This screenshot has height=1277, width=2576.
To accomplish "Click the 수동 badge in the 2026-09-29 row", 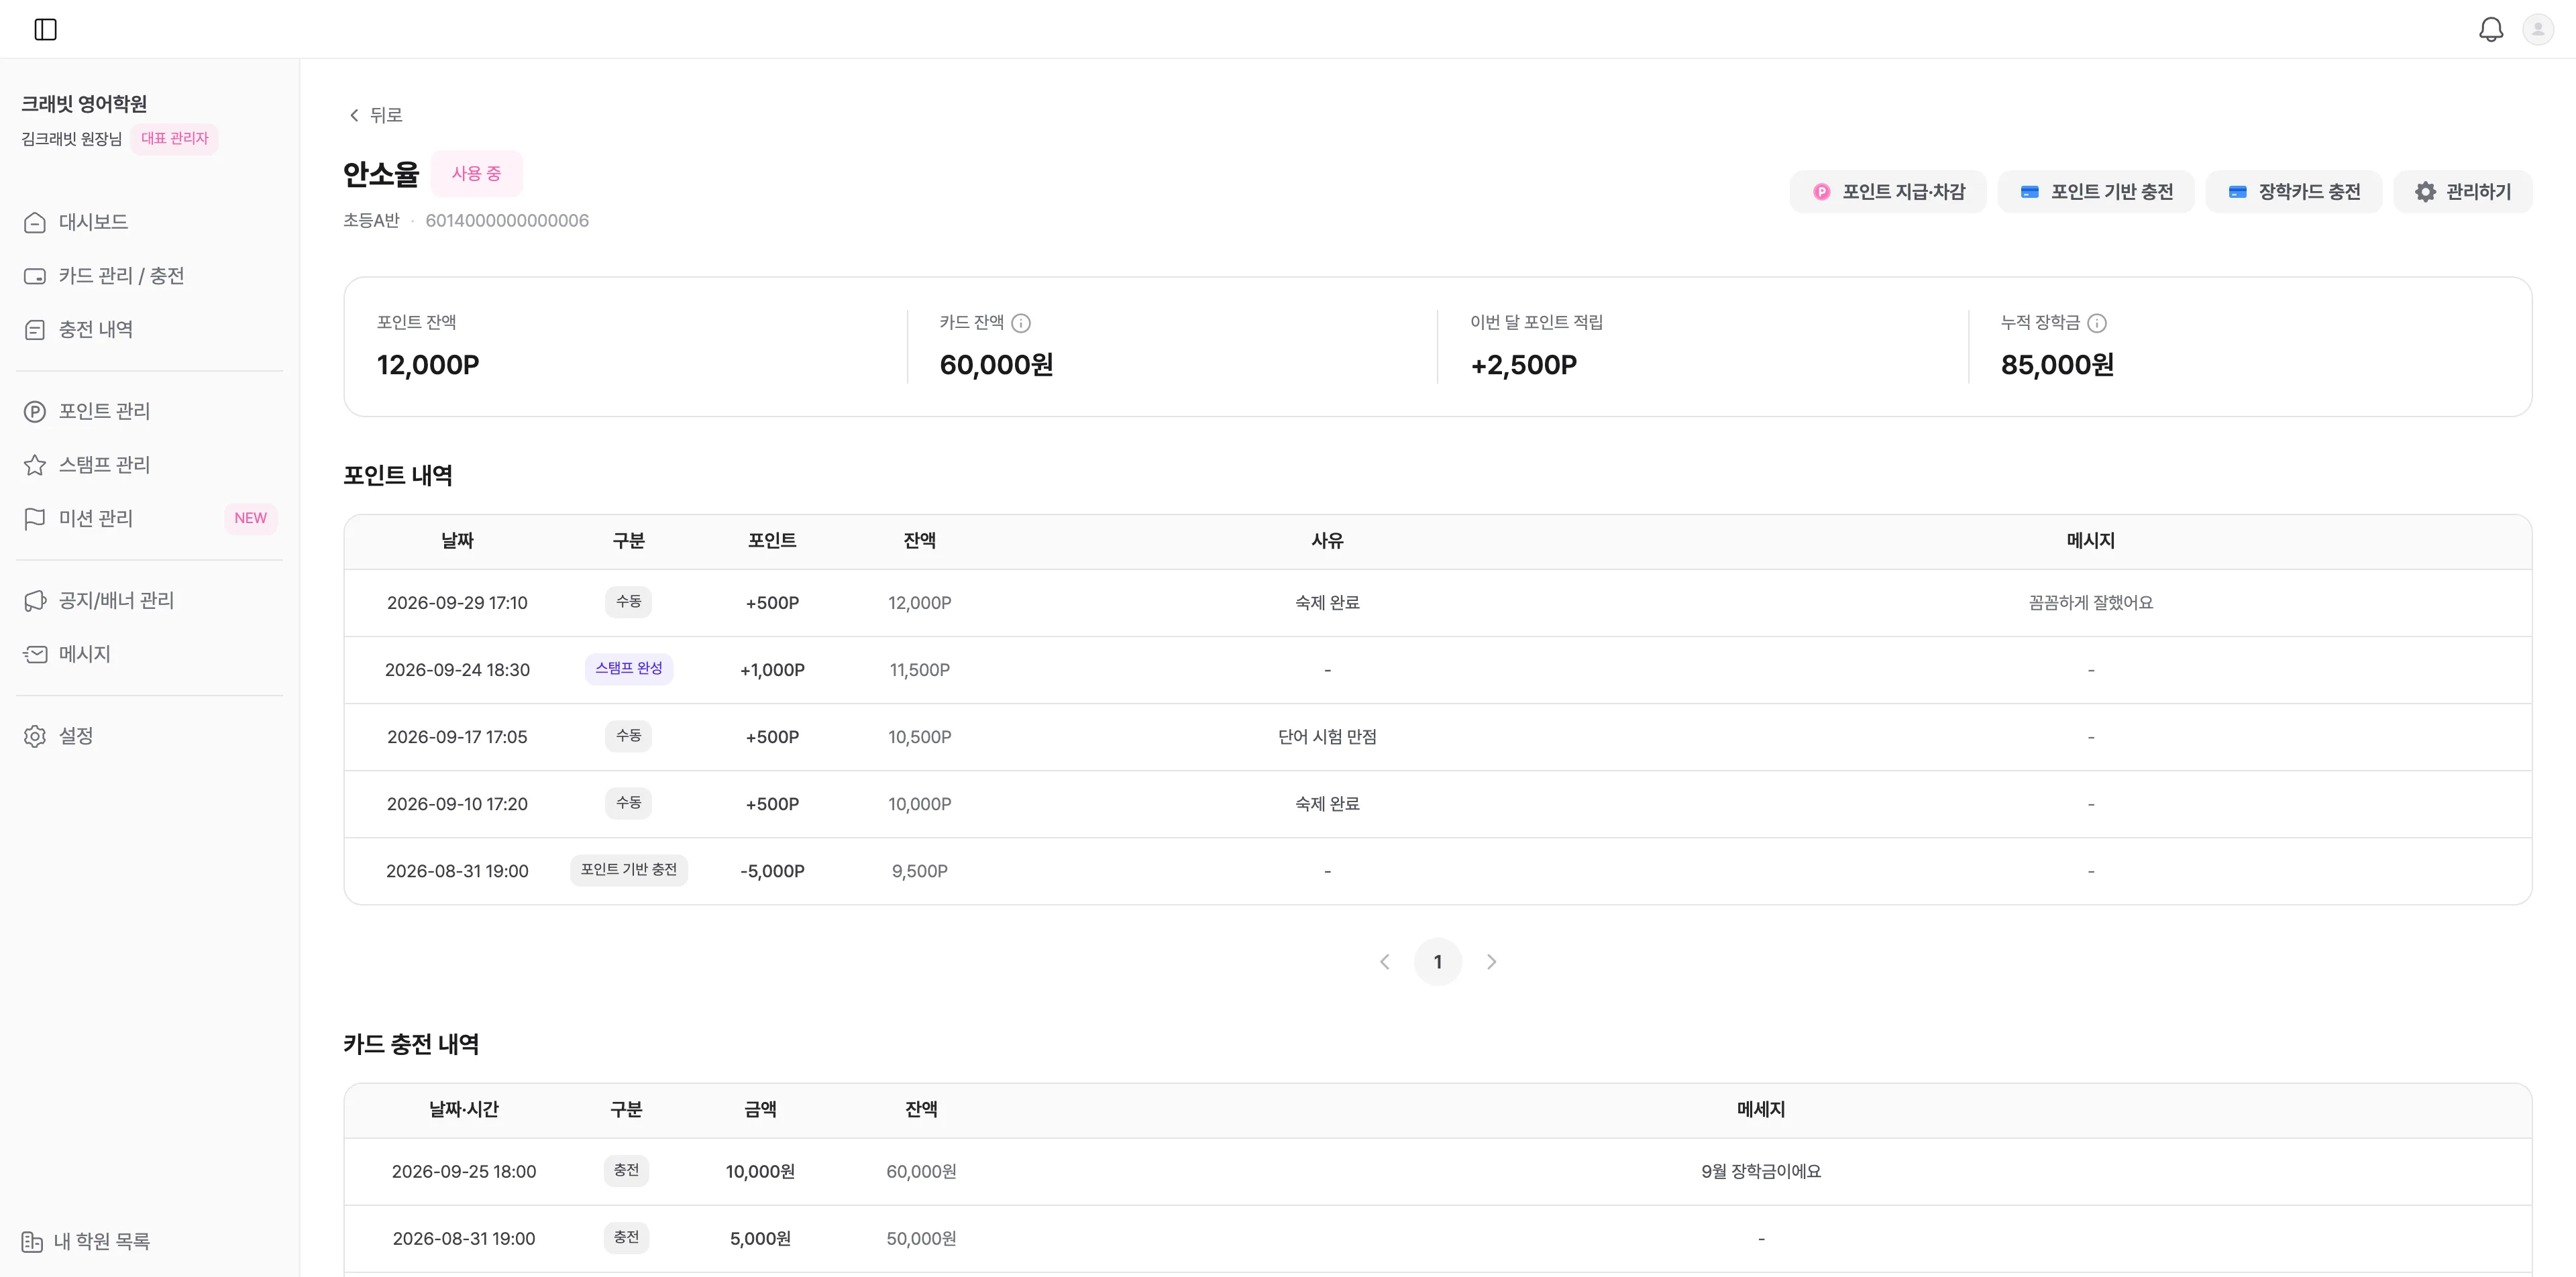I will click(x=629, y=601).
